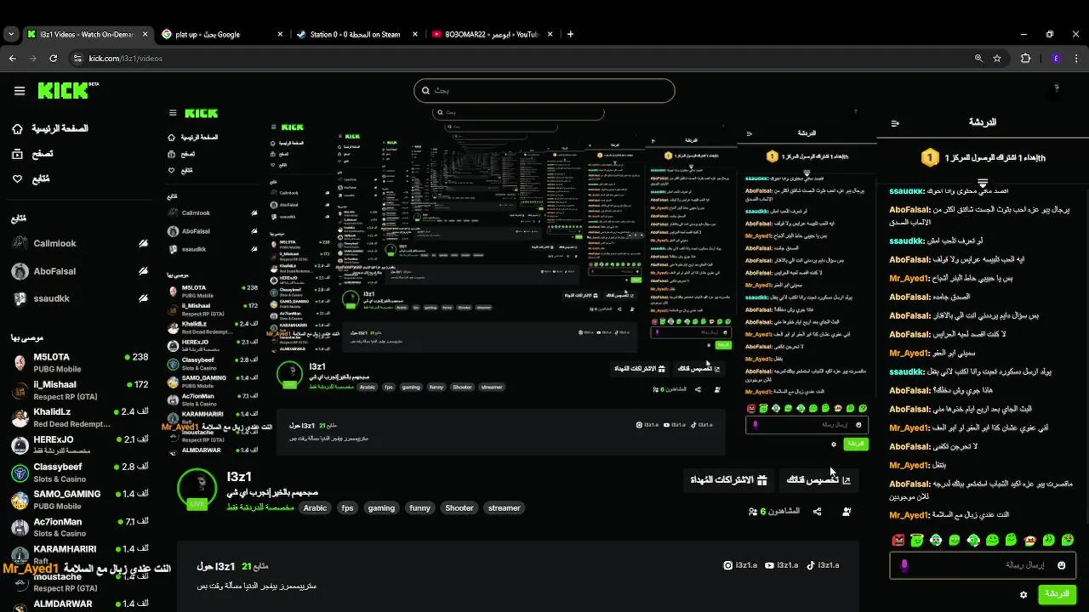Click AboFalsal username in first chat message
Image resolution: width=1089 pixels, height=612 pixels.
(x=909, y=209)
